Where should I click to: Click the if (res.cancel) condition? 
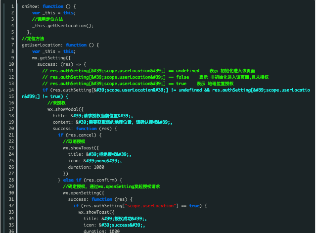pyautogui.click(x=80, y=135)
